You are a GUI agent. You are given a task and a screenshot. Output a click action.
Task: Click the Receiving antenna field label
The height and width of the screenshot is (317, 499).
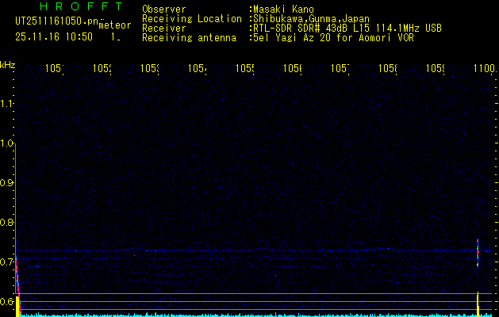(189, 37)
